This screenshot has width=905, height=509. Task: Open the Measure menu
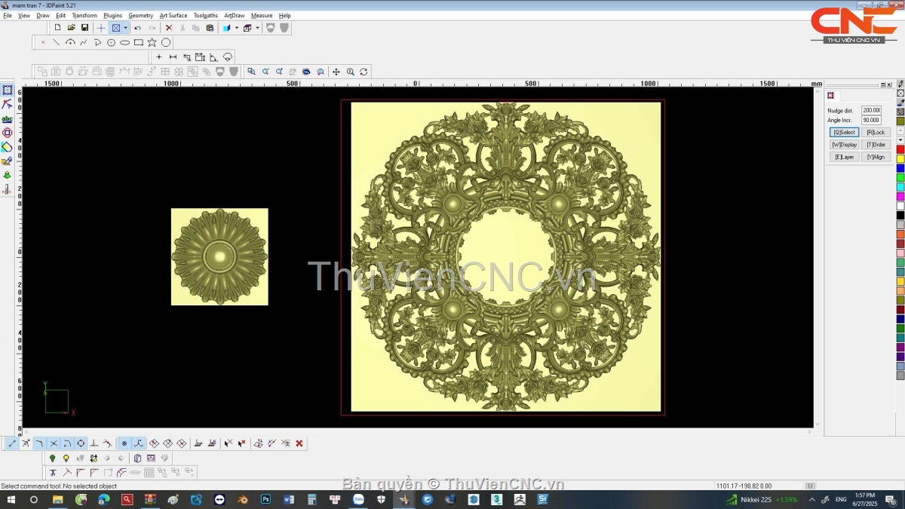pos(262,15)
